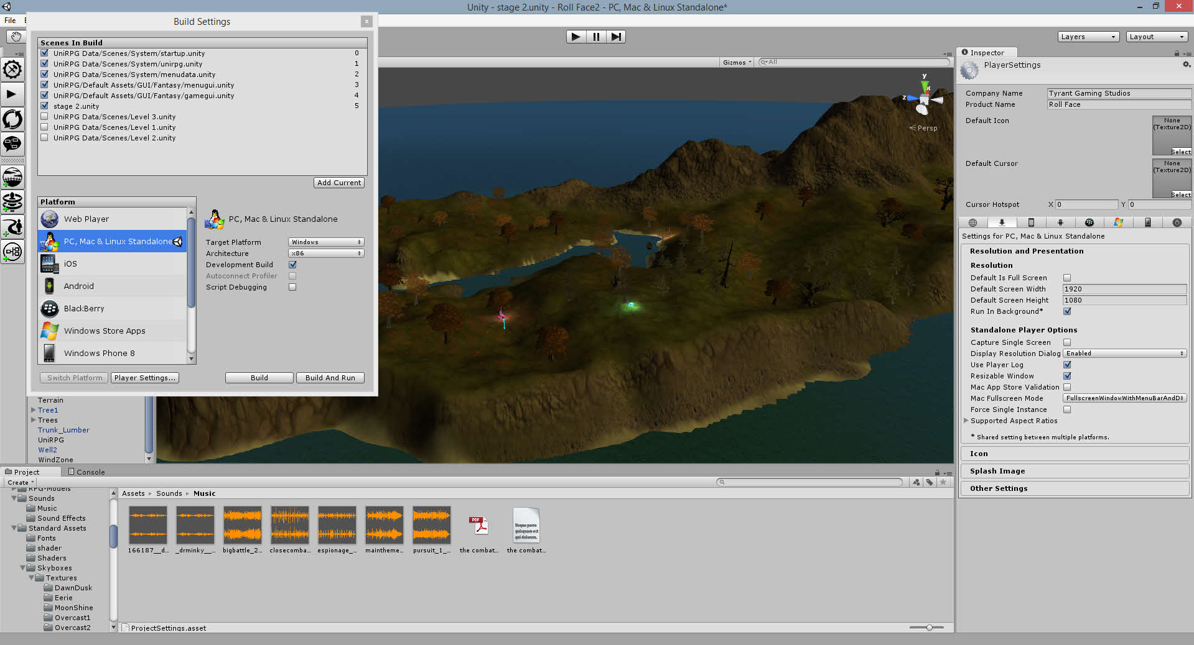Collapse the Skyboxes folder
Screen dimensions: 1194x645
point(23,568)
